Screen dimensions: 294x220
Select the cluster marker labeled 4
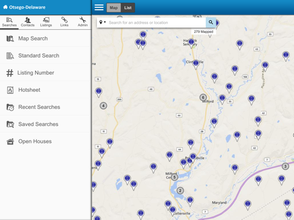pos(104,106)
